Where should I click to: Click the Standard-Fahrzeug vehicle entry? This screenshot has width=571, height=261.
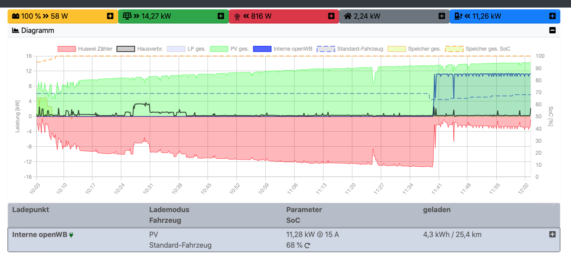pyautogui.click(x=180, y=245)
